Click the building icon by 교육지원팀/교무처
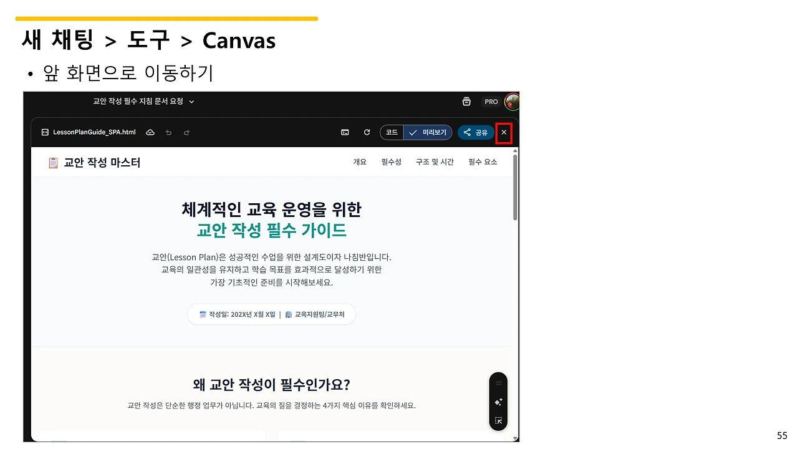This screenshot has width=798, height=449. 289,314
